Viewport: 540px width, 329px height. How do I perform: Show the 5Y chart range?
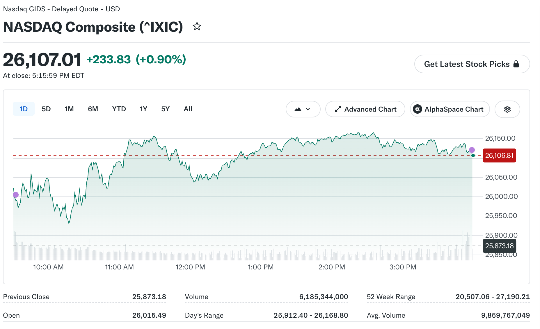[165, 109]
